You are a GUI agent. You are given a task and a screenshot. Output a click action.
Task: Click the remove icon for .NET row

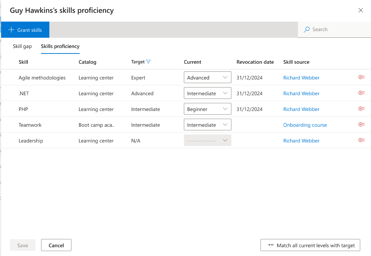pos(361,93)
